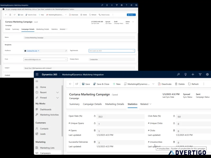Expand the Pinned section in sidebar
Image resolution: width=211 pixels, height=158 pixels.
tap(57, 98)
